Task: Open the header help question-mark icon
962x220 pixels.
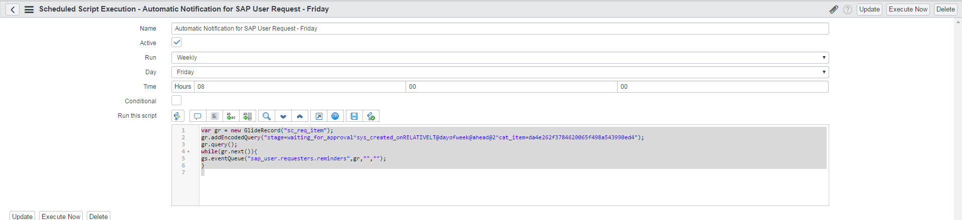Action: tap(847, 10)
